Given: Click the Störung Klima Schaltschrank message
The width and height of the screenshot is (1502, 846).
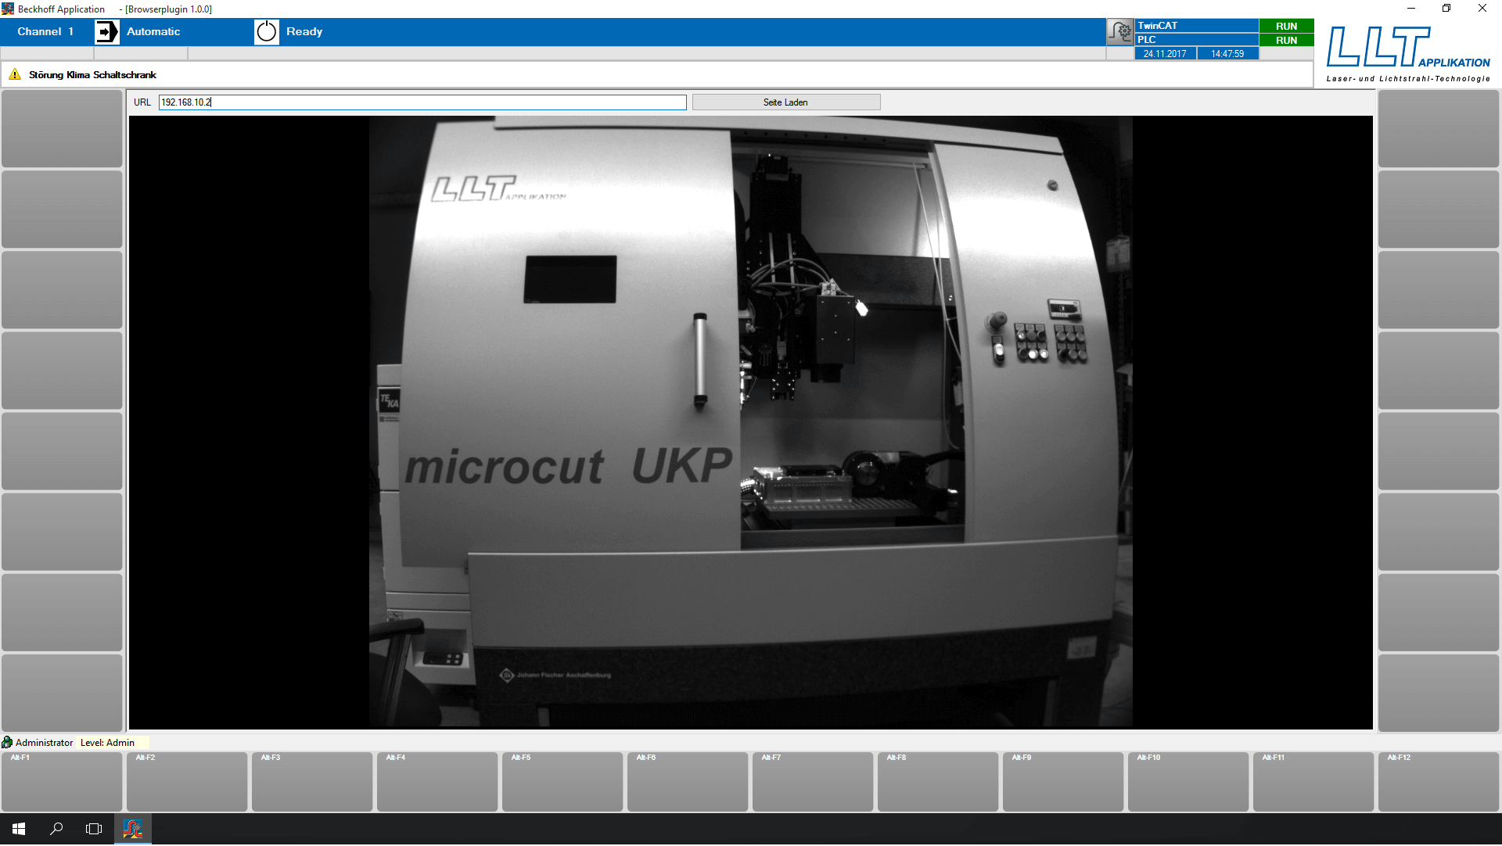Looking at the screenshot, I should point(92,75).
